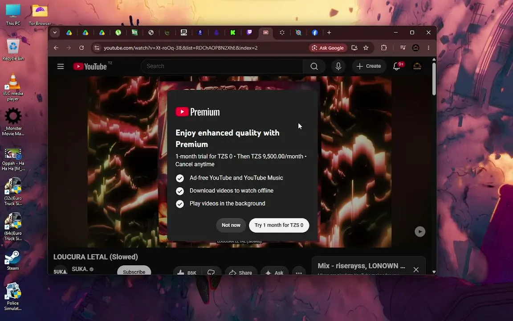Open the browser Extensions menu
Viewport: 513px width, 321px height.
(384, 48)
